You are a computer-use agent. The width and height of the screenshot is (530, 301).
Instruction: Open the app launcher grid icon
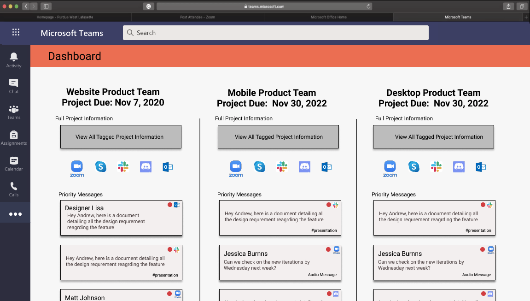coord(16,32)
